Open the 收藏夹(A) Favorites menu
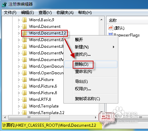Viewport: 148px width, 131px height. pyautogui.click(x=65, y=13)
